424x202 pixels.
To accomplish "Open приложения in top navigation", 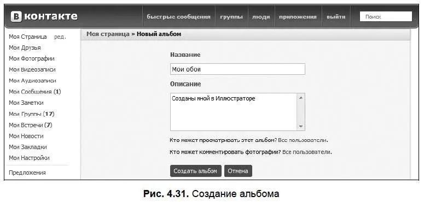I will pos(298,17).
